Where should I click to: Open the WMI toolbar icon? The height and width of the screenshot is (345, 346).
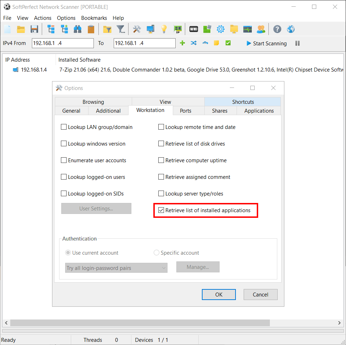pyautogui.click(x=194, y=29)
